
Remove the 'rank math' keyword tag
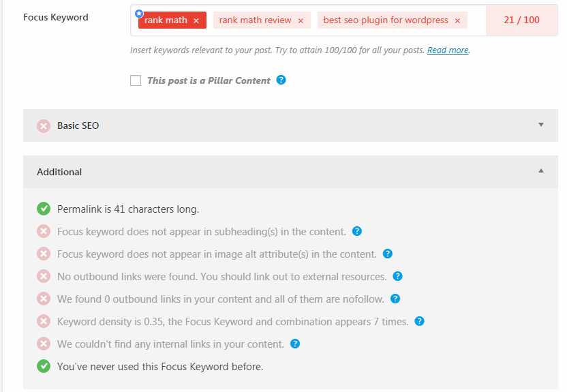[x=196, y=21]
